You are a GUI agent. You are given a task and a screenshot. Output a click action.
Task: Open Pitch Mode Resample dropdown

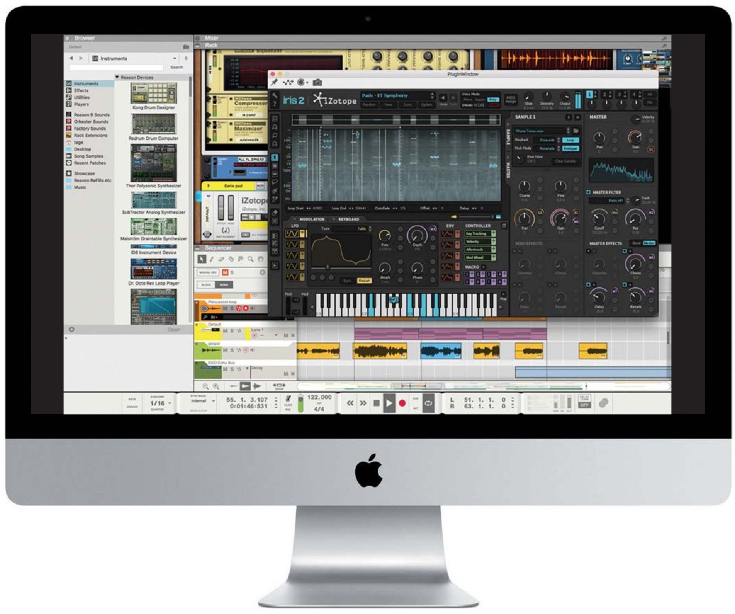(547, 148)
